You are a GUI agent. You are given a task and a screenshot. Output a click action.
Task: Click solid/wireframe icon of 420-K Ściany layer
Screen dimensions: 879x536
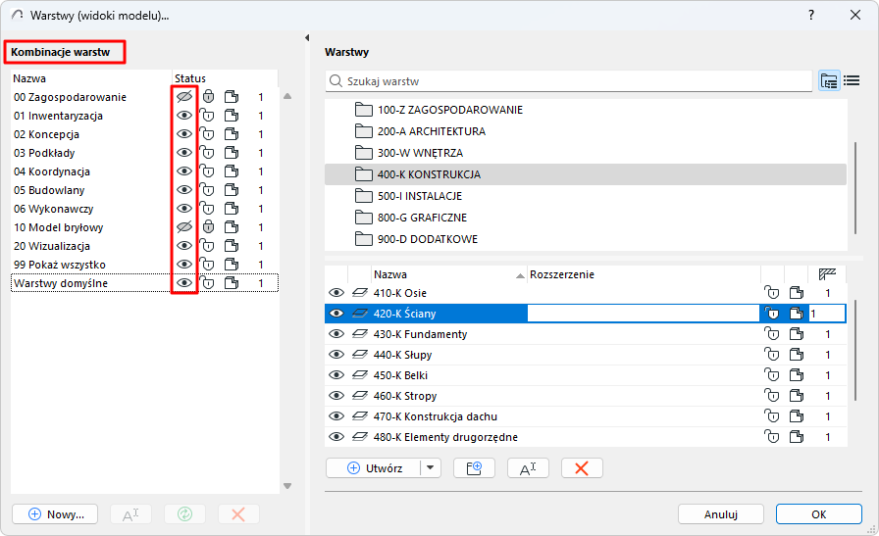pos(796,314)
